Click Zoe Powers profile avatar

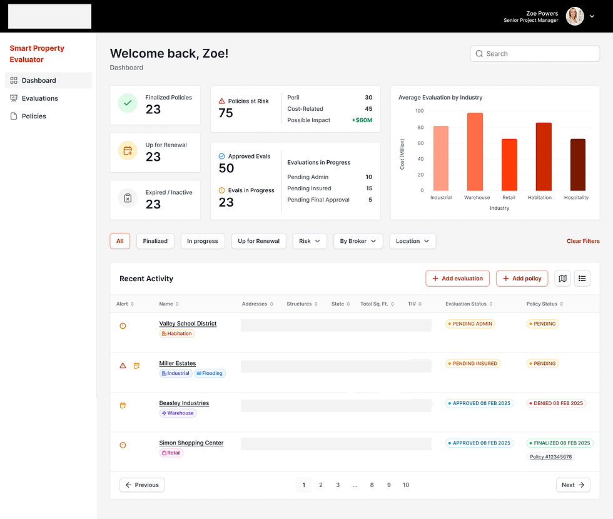pos(575,16)
